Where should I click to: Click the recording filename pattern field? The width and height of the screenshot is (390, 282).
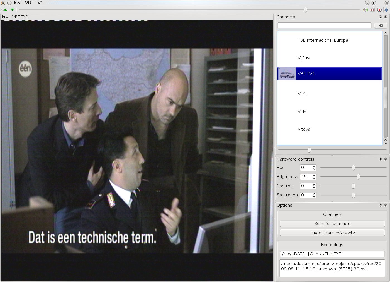coord(332,254)
